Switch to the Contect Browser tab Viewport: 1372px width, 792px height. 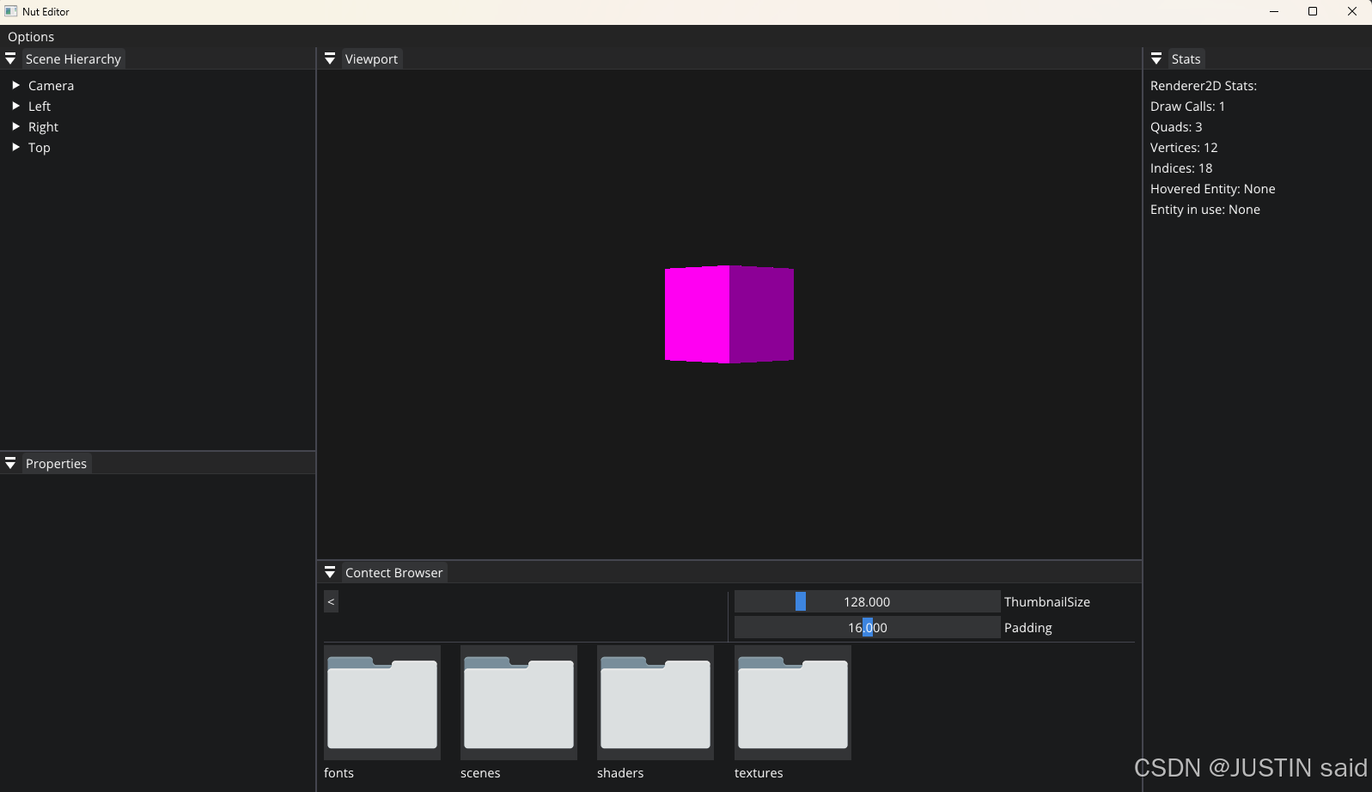pos(393,573)
